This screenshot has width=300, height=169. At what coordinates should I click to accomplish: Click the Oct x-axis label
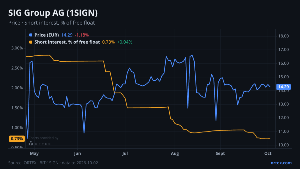[268, 153]
